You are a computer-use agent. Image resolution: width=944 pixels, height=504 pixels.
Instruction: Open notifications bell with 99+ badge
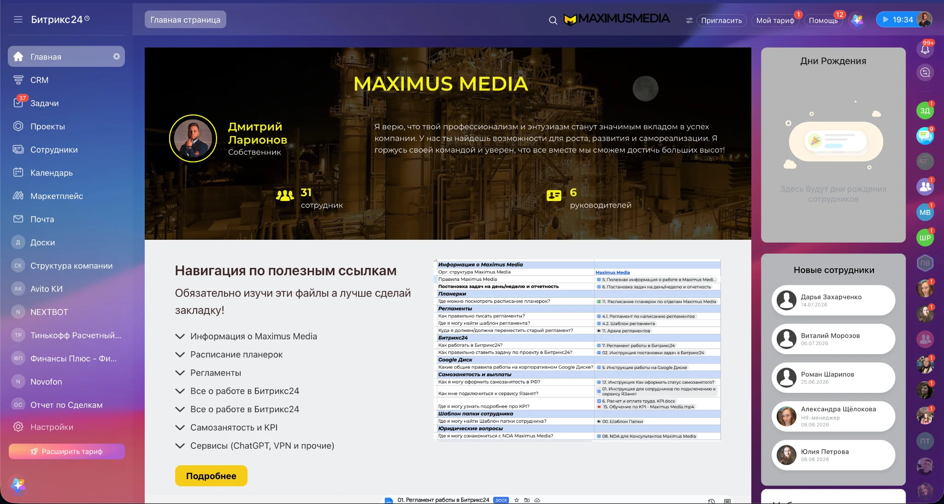925,49
